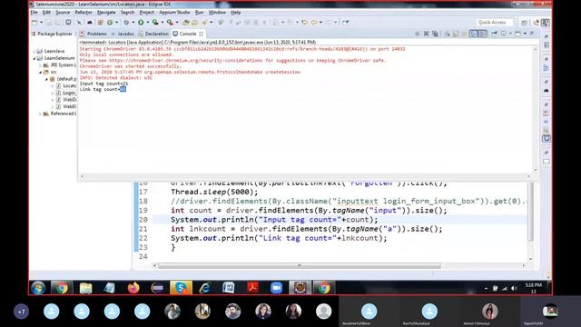Viewport: 581px width, 327px height.
Task: Open Adobe Reader from the taskbar
Action: point(252,288)
